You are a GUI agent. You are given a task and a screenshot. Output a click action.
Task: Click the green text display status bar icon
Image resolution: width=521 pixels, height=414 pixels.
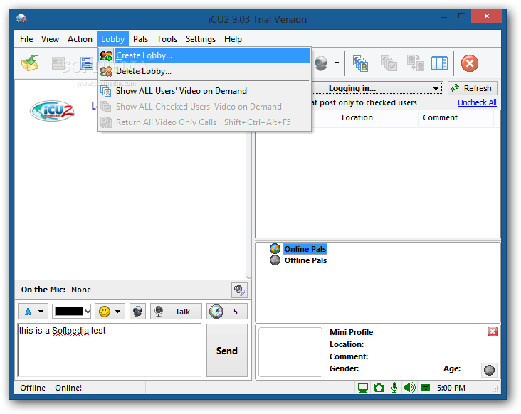(426, 388)
